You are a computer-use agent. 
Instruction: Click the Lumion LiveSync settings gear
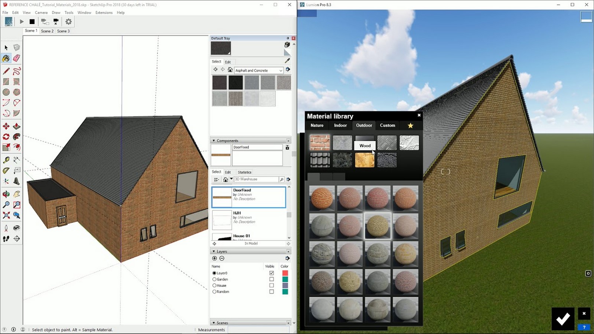pyautogui.click(x=68, y=22)
